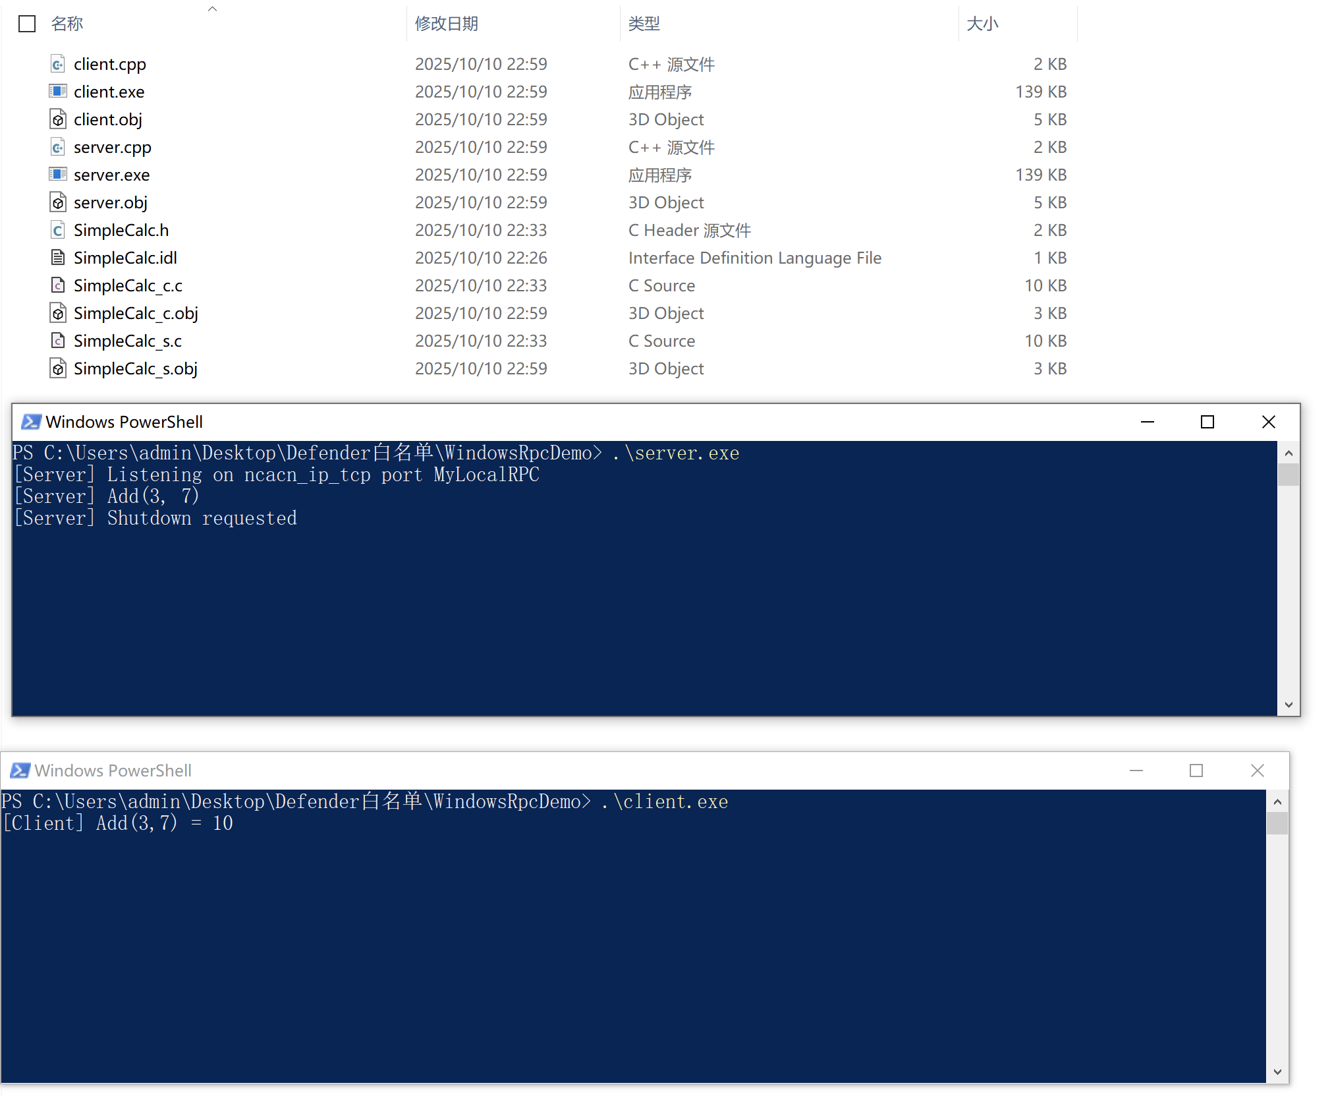Minimize the client PowerShell window
This screenshot has height=1106, width=1332.
pyautogui.click(x=1136, y=771)
